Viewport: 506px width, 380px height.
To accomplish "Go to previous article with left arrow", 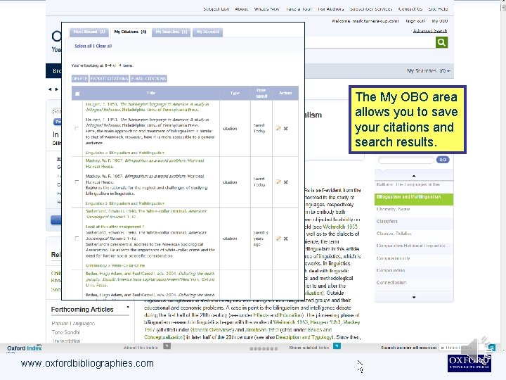I will coord(50,89).
